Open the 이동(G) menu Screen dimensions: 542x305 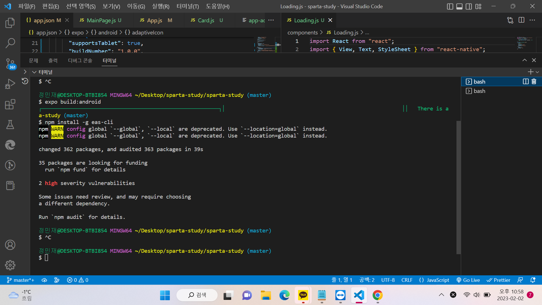coord(136,6)
